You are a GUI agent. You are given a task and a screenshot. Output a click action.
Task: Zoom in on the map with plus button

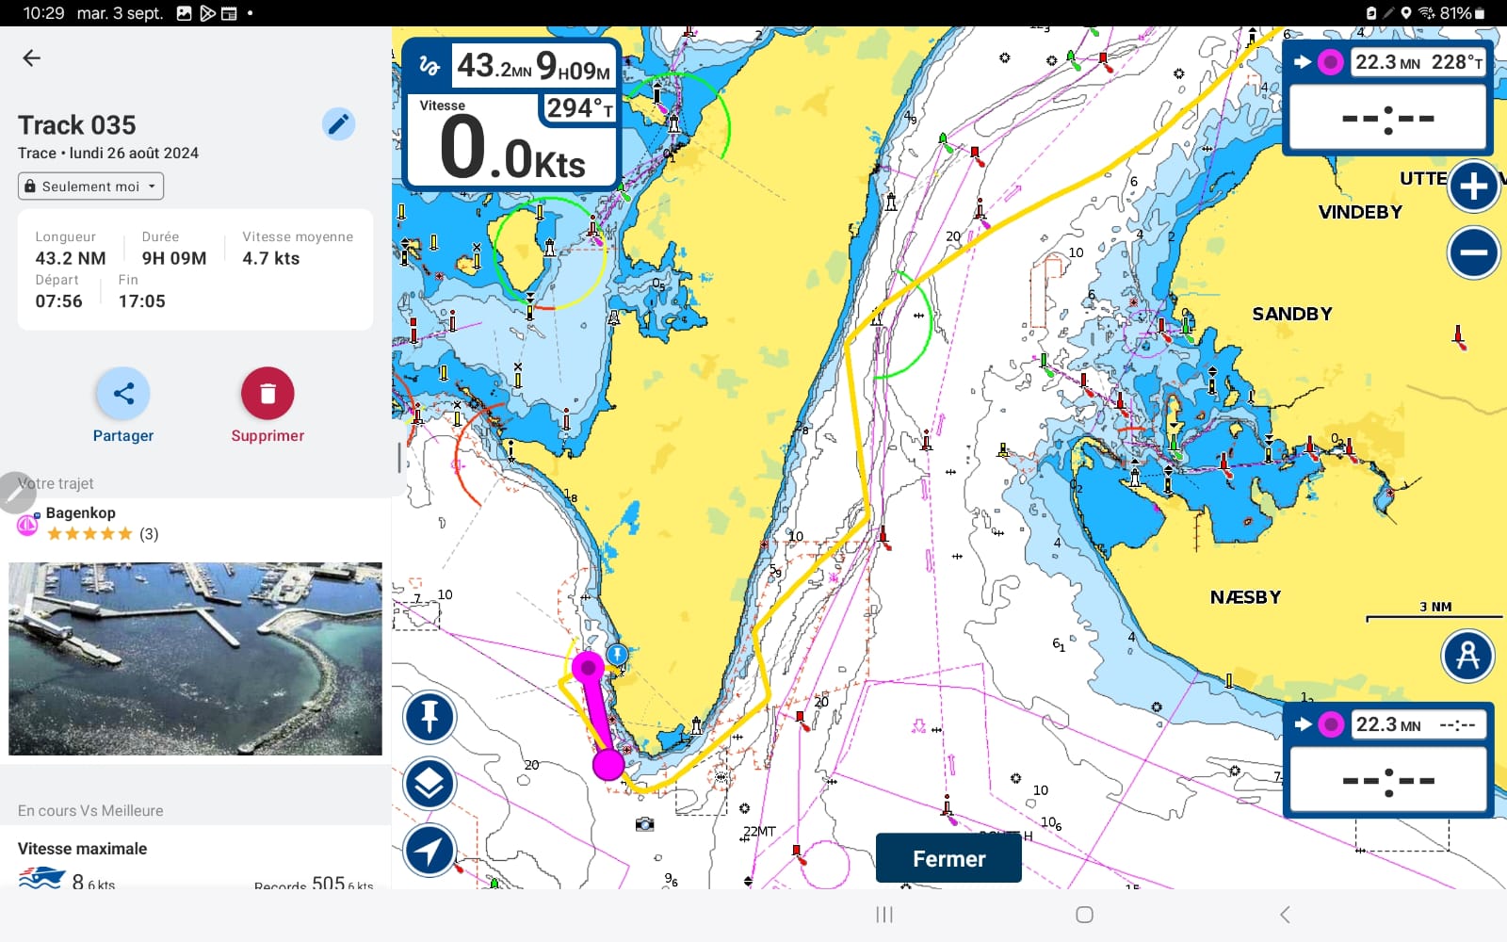1473,187
